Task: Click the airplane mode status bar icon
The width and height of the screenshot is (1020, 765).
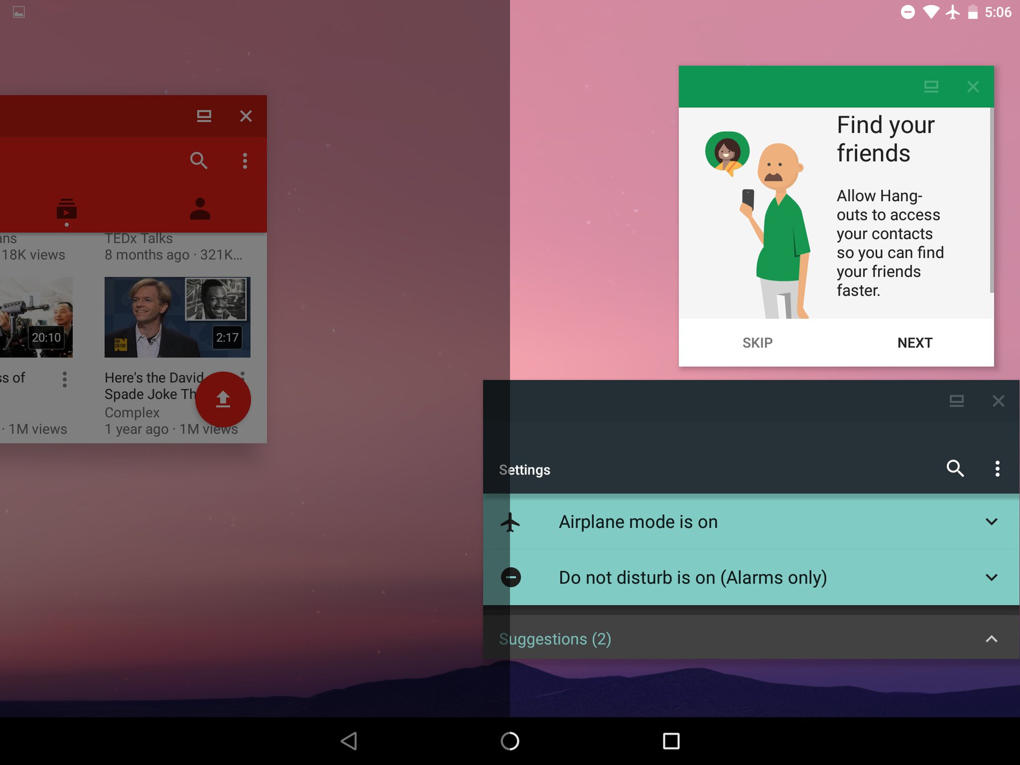Action: click(x=953, y=11)
